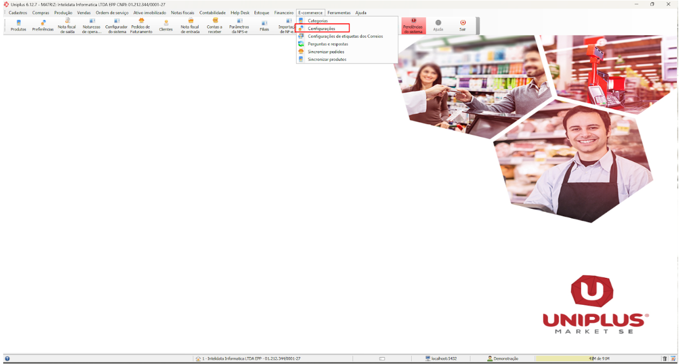The width and height of the screenshot is (682, 364).
Task: Select Configurações in E-commerce menu
Action: (321, 28)
